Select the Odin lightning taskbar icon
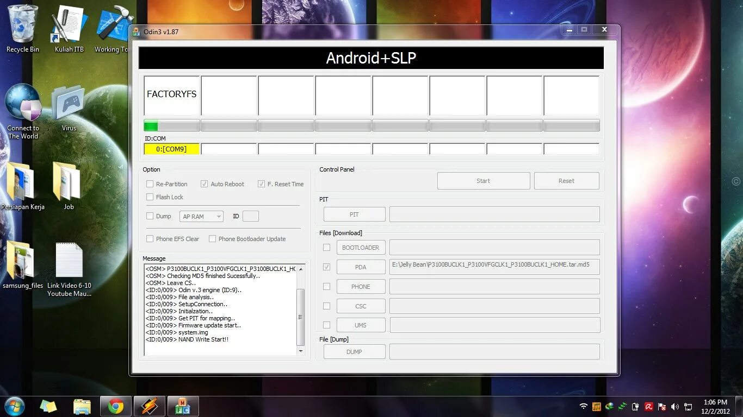Image resolution: width=743 pixels, height=417 pixels. pos(149,406)
